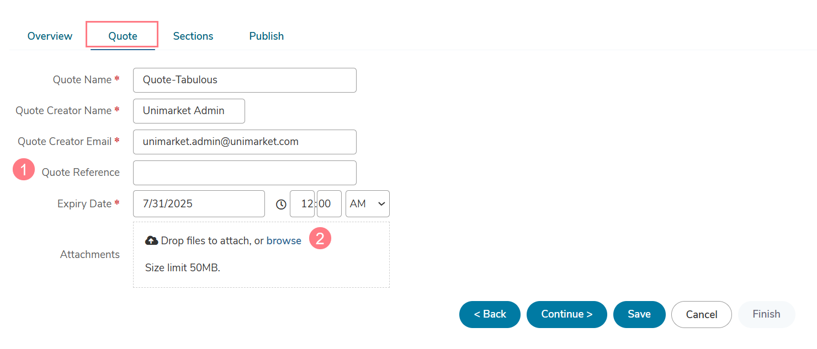Viewport: 817px width, 349px height.
Task: Click the Finish button
Action: tap(766, 314)
